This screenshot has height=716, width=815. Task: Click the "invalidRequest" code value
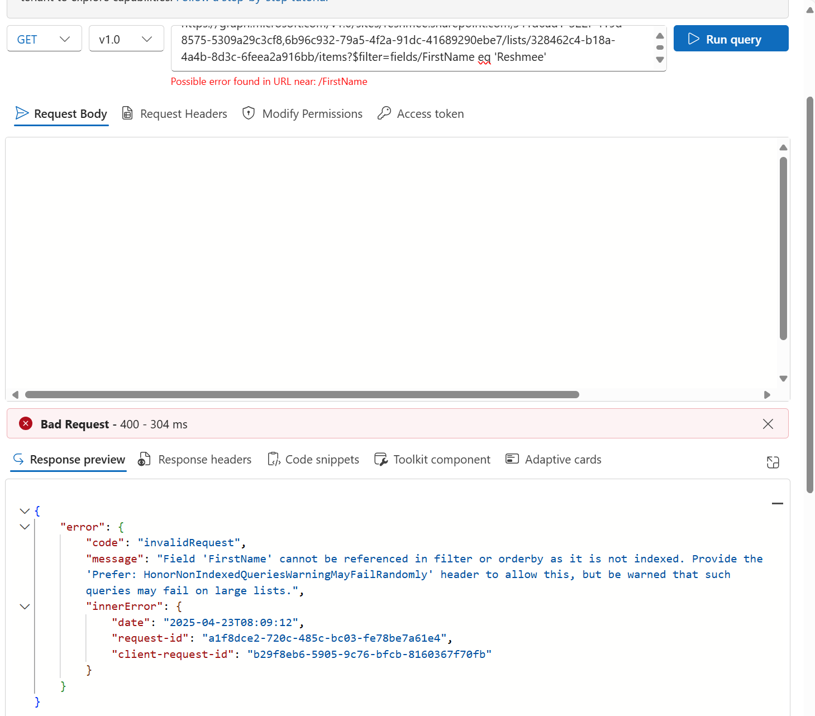(x=189, y=543)
